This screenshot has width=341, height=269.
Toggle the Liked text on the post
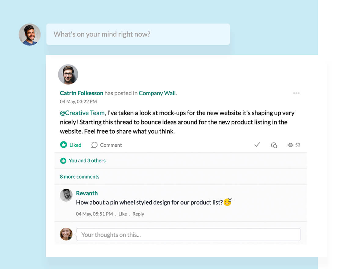point(75,145)
